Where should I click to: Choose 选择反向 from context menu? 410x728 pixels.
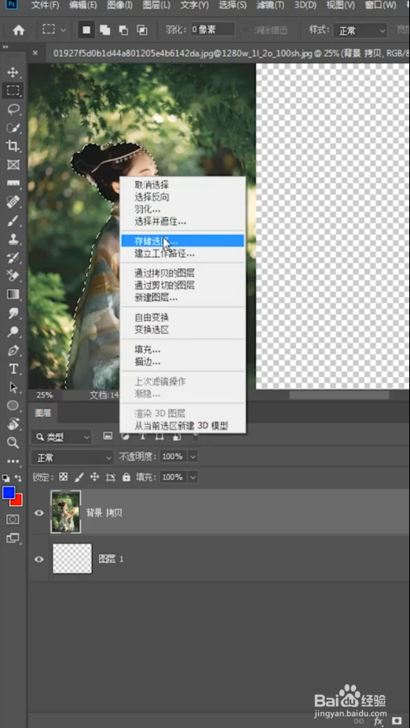tap(152, 197)
